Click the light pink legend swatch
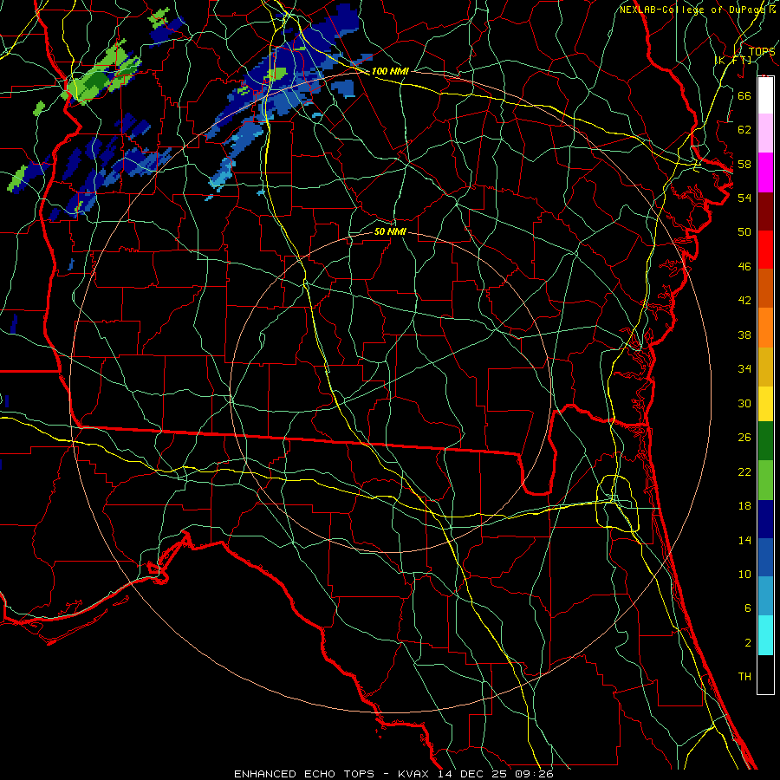780x780 pixels. pos(765,133)
